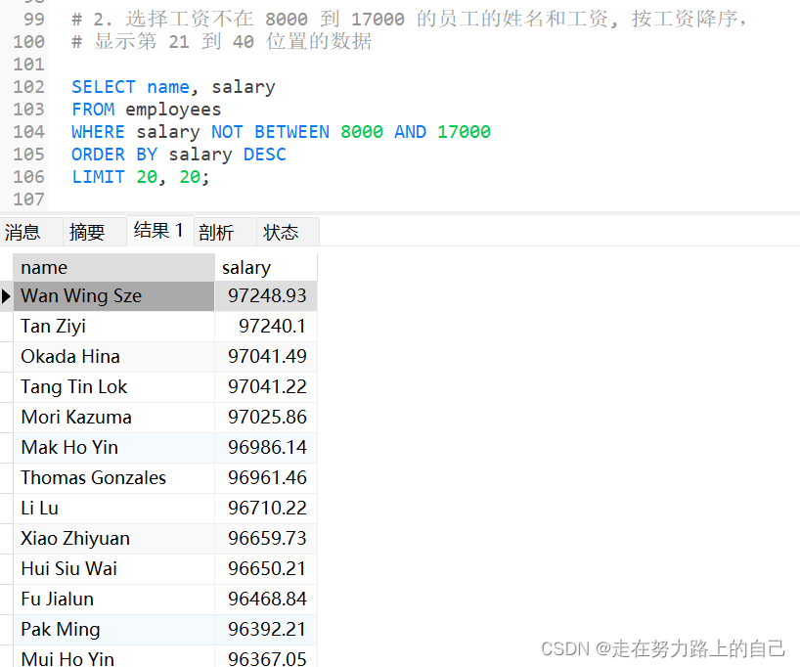View the 状态 tab
The image size is (800, 667).
[281, 231]
